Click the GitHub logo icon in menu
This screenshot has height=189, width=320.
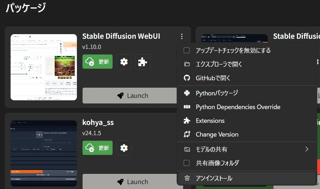tap(187, 78)
